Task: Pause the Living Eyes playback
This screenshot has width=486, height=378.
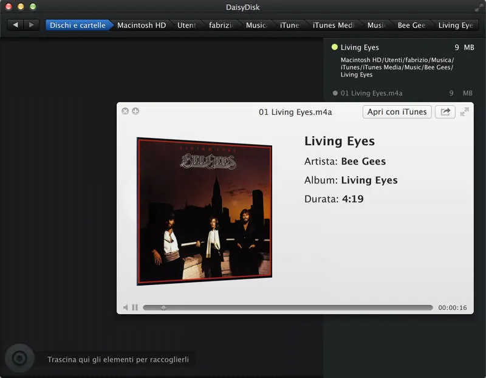Action: (135, 308)
